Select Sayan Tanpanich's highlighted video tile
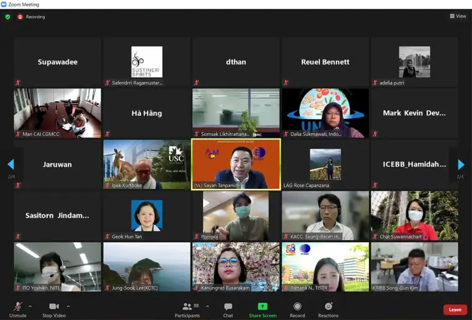This screenshot has width=472, height=320. point(235,164)
